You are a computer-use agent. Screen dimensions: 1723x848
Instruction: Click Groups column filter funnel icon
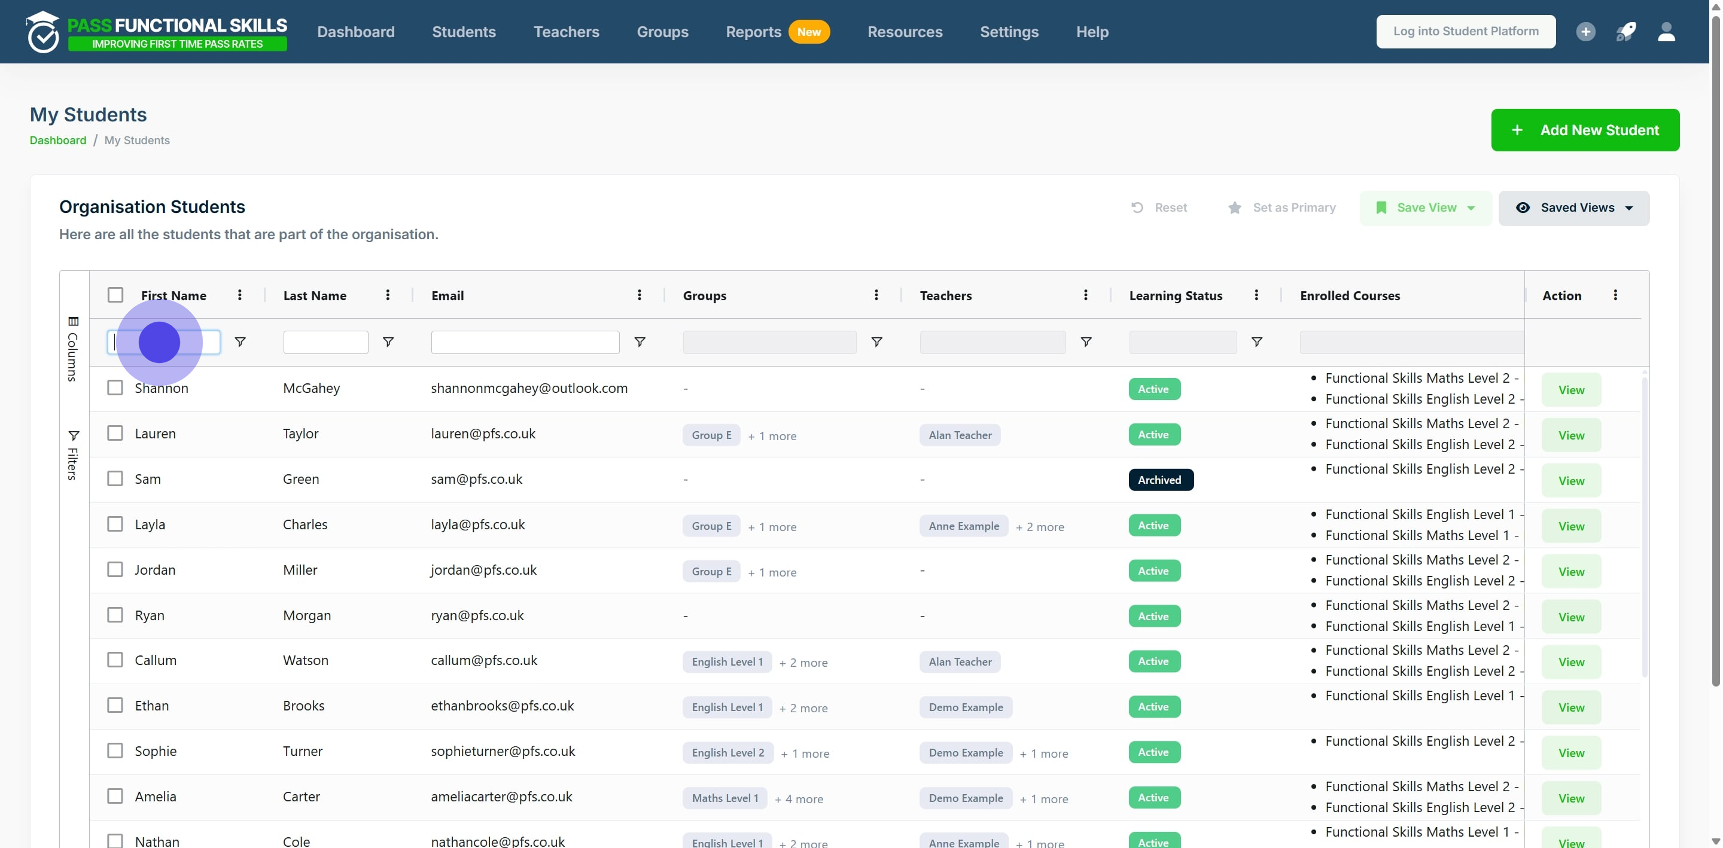point(876,341)
